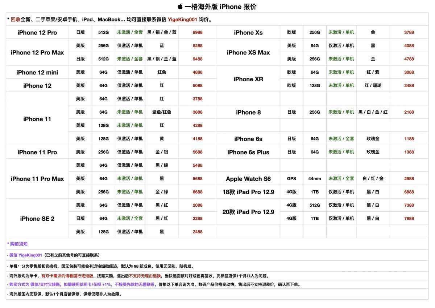435x308 pixels.
Task: Select the "iPhone 12 Pro Max" model cell
Action: (x=37, y=52)
